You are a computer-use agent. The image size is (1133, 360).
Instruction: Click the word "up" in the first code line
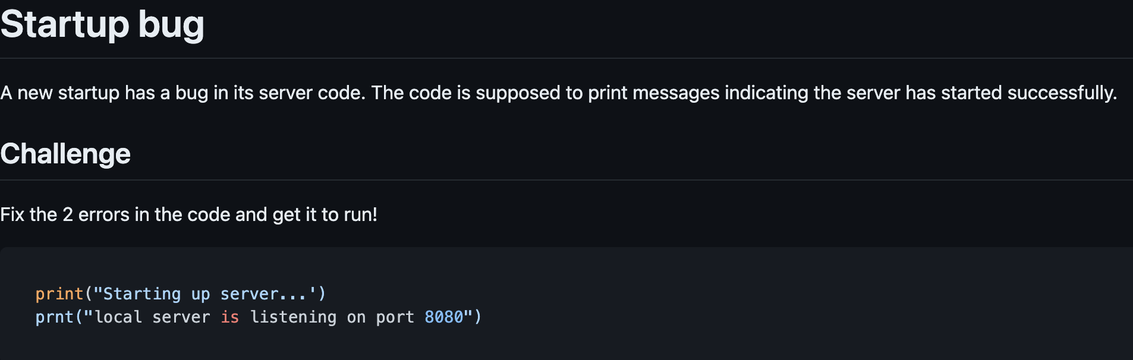point(200,294)
